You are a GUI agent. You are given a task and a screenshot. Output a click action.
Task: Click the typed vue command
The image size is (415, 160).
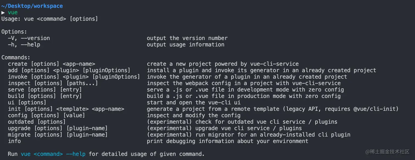(13, 13)
